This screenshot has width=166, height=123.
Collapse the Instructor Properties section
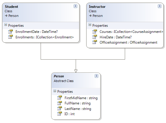[x=90, y=25]
